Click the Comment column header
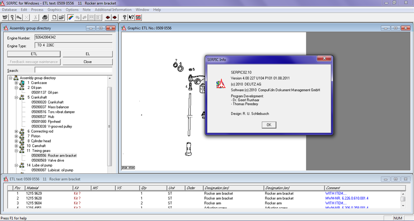Viewport: 414px width, 221px height. [365, 188]
